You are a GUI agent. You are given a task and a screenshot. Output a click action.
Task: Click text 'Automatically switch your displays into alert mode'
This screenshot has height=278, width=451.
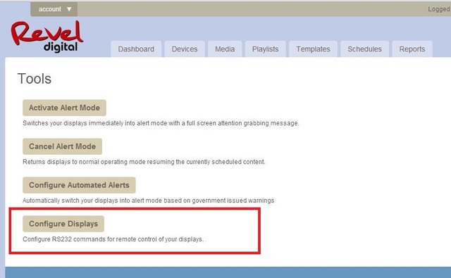pos(92,201)
